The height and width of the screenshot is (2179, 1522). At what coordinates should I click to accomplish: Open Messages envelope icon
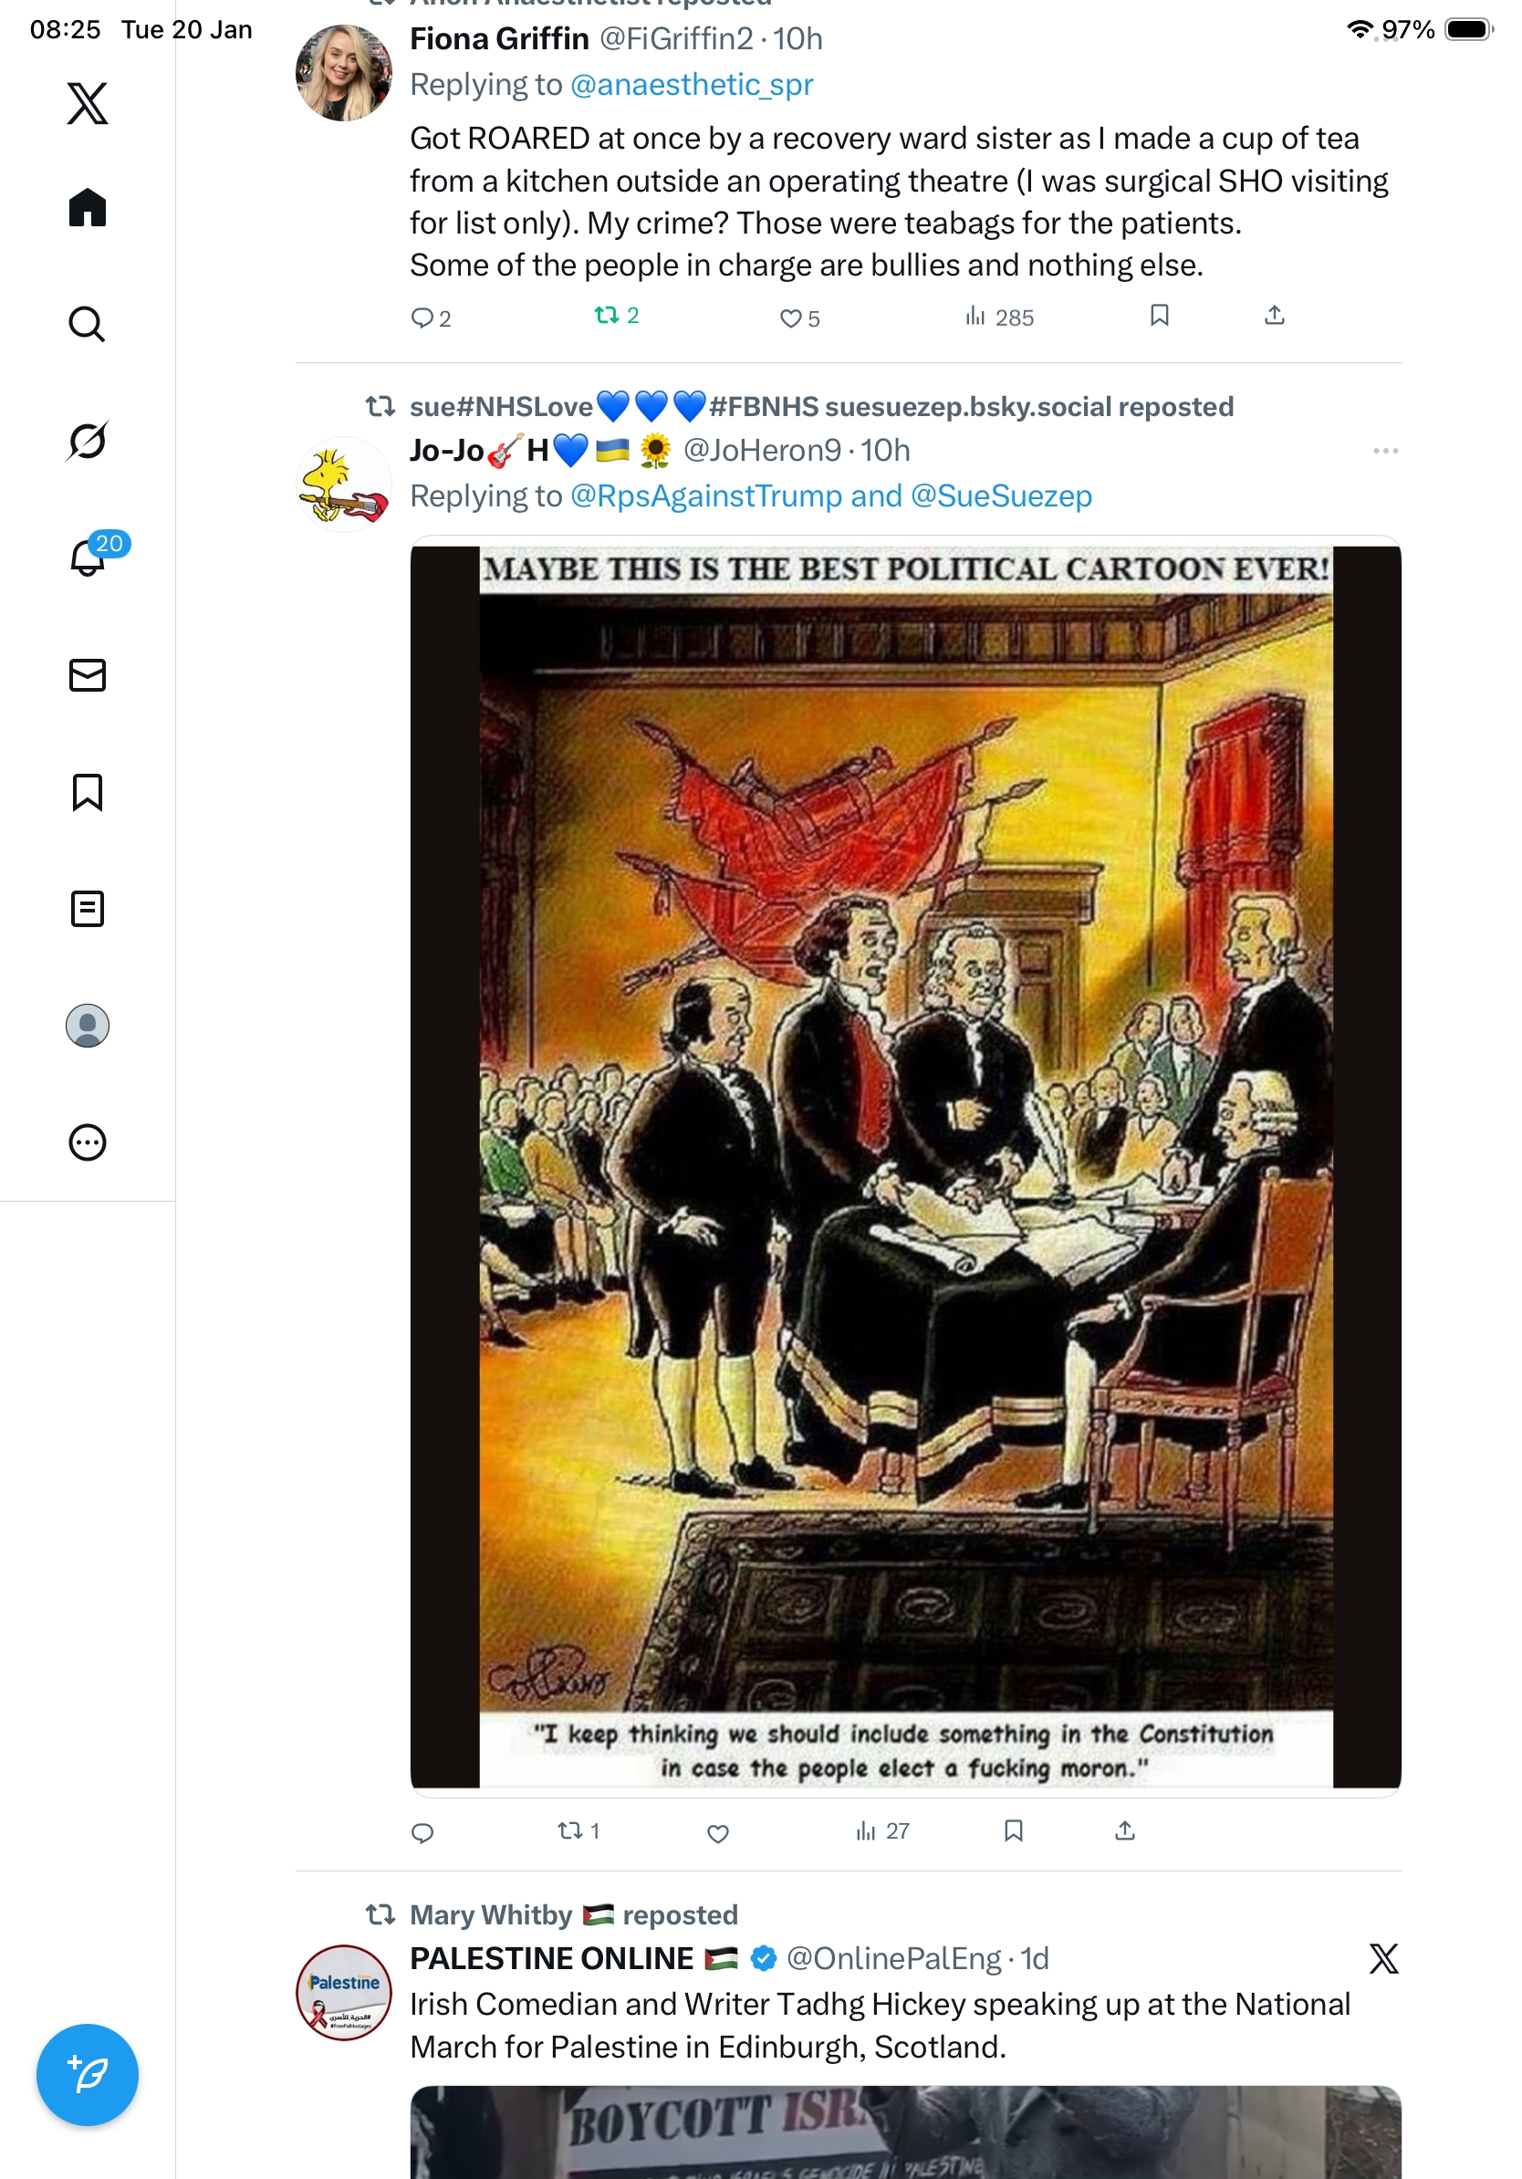[88, 674]
